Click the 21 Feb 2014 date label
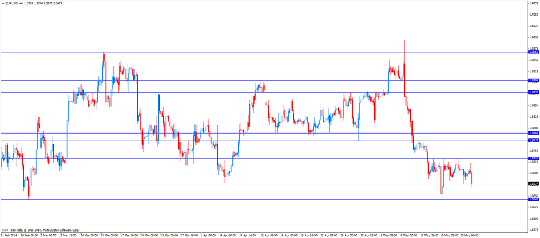The image size is (540, 238). click(x=8, y=236)
